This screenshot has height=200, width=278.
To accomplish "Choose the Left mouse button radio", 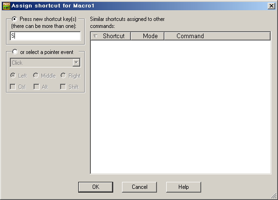I will [x=13, y=75].
